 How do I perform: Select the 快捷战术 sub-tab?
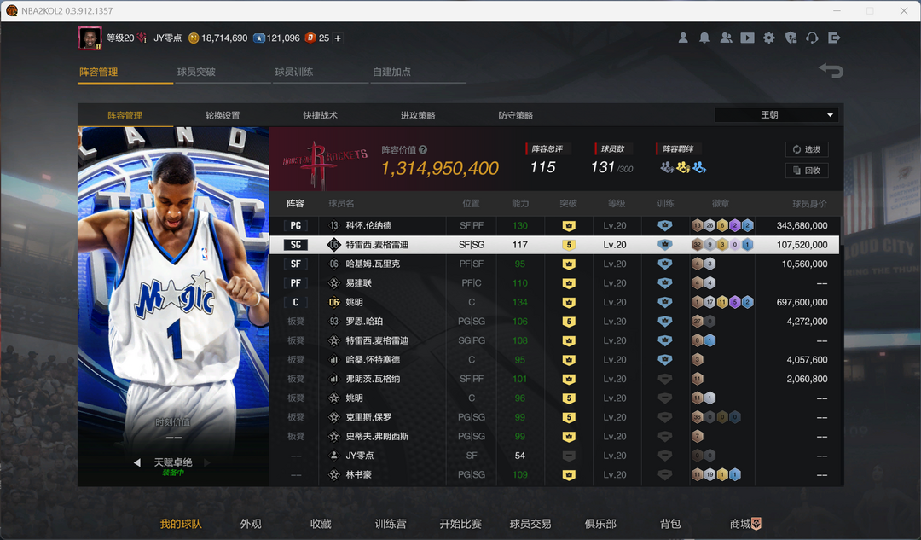click(320, 115)
